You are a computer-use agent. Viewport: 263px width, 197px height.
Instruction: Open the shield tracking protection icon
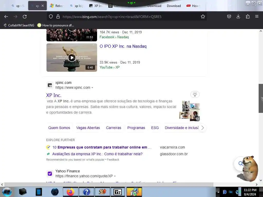(51, 17)
